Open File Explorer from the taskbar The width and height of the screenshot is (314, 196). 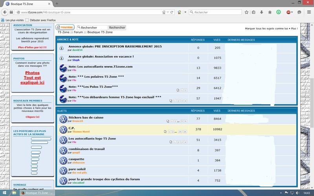pos(14,193)
